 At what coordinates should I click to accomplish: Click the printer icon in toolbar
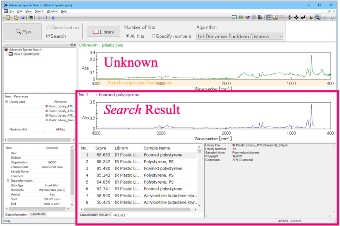pyautogui.click(x=39, y=17)
